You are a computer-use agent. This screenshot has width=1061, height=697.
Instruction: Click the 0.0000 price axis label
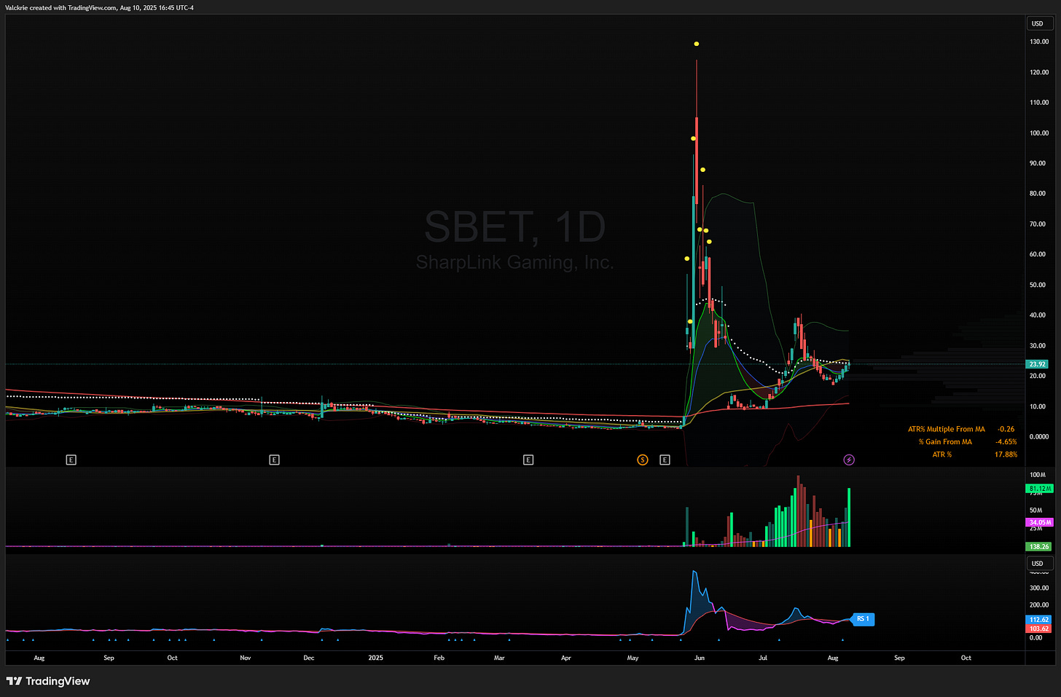(x=1039, y=437)
